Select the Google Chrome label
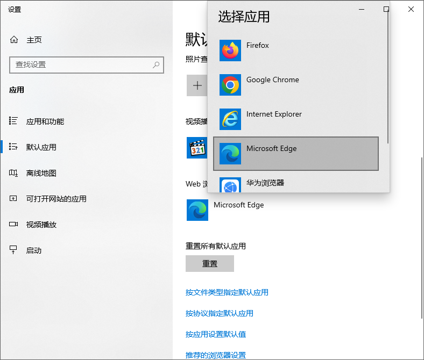The height and width of the screenshot is (360, 424). 273,80
